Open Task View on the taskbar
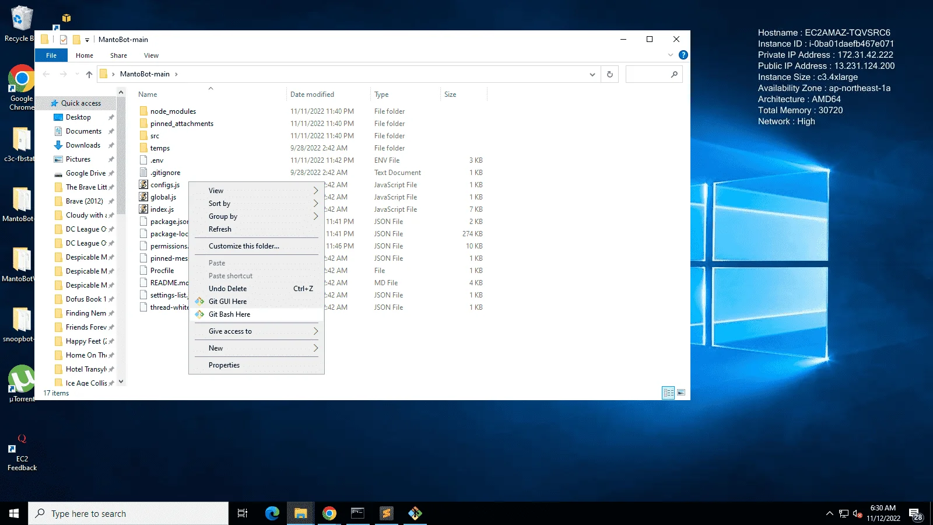Viewport: 933px width, 525px height. click(243, 513)
